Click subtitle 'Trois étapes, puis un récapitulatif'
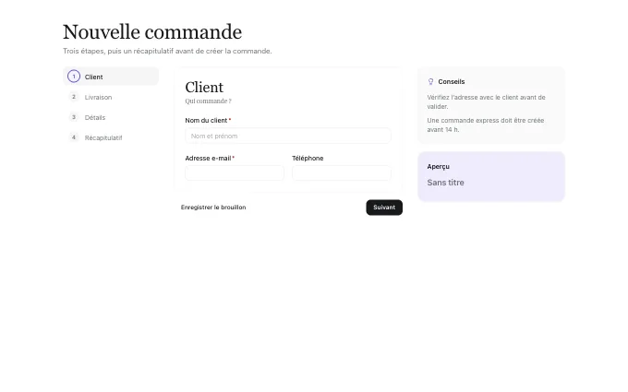The width and height of the screenshot is (628, 392). [x=167, y=52]
